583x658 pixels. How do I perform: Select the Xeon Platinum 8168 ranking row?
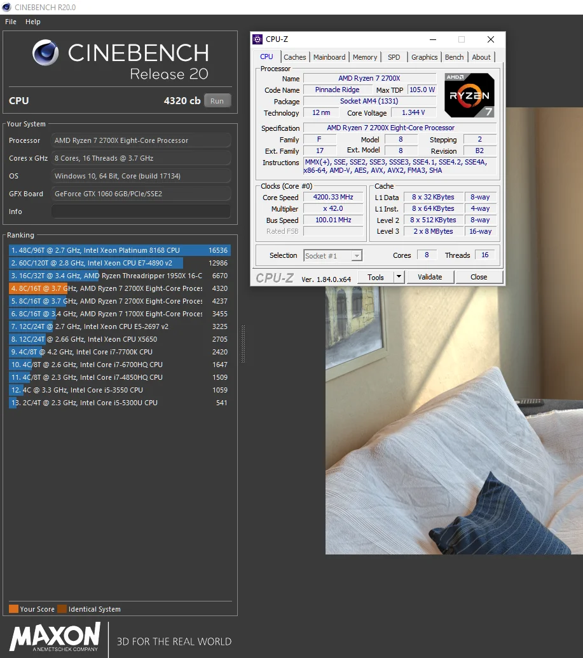[x=120, y=250]
